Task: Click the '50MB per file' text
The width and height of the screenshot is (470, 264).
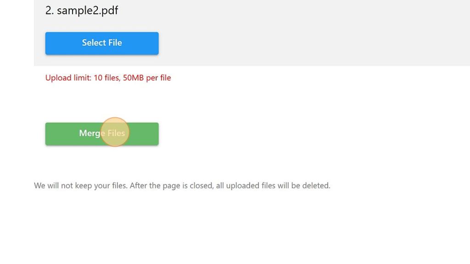Action: point(147,78)
